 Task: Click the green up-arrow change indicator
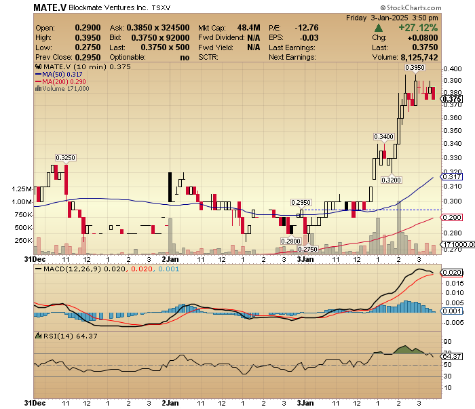(379, 28)
